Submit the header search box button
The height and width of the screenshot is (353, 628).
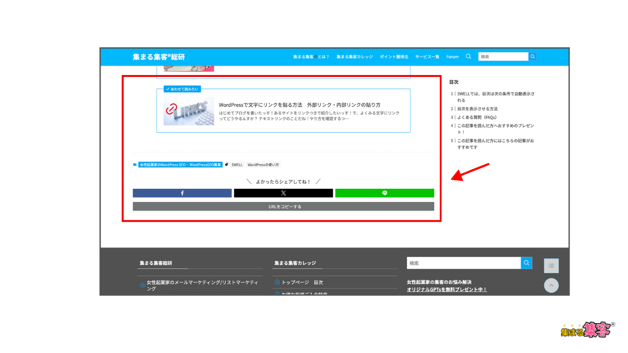tap(532, 56)
